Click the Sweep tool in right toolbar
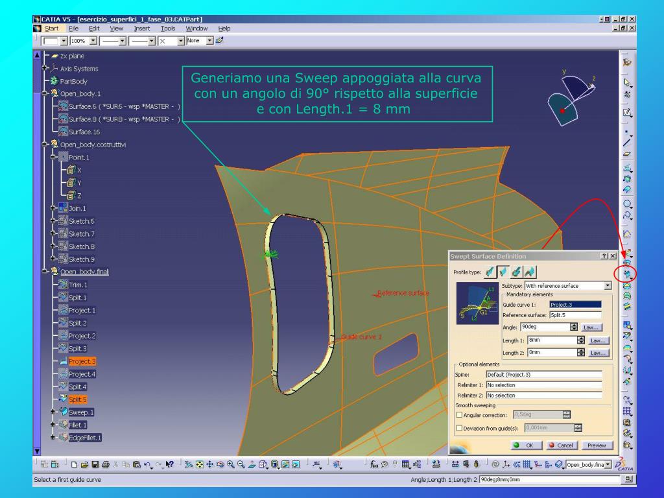 (627, 274)
